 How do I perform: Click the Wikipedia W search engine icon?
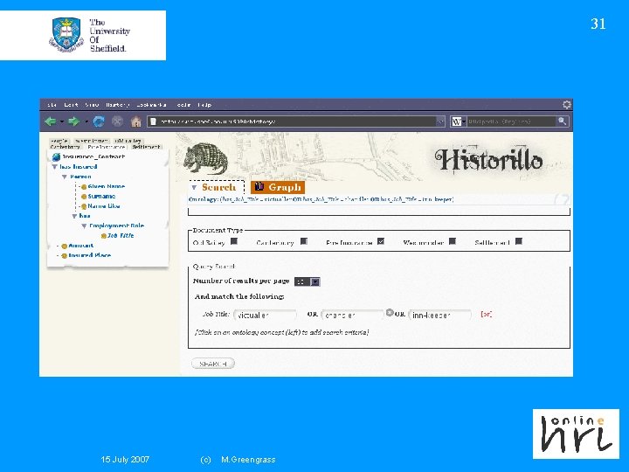point(456,121)
